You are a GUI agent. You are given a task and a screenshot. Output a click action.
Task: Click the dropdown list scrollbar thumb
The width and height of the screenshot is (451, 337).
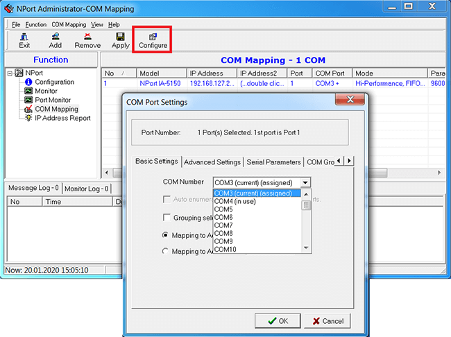[x=306, y=205]
